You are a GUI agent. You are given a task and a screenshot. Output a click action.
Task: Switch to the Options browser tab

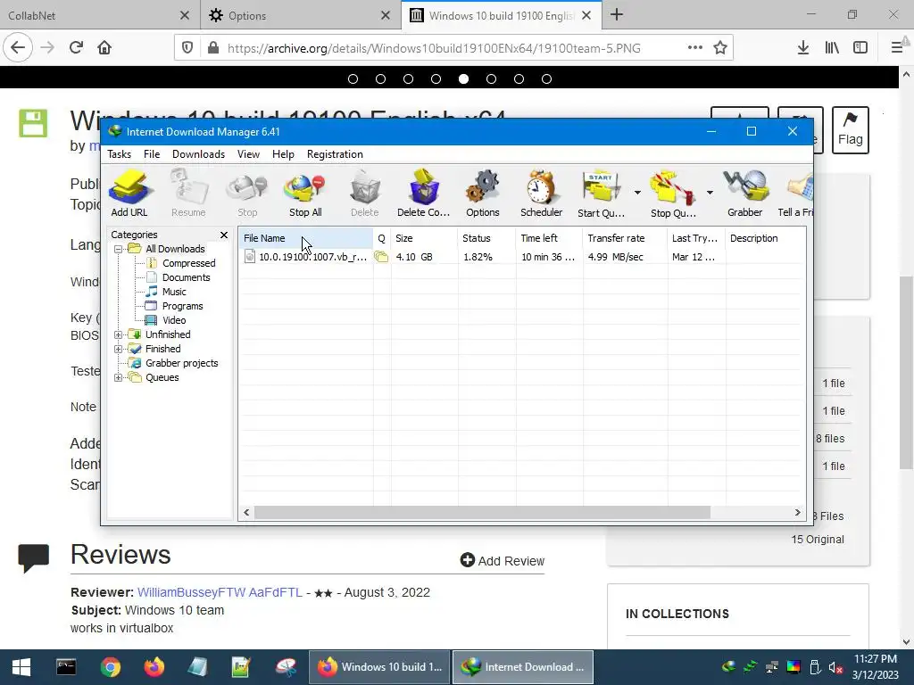pos(300,15)
